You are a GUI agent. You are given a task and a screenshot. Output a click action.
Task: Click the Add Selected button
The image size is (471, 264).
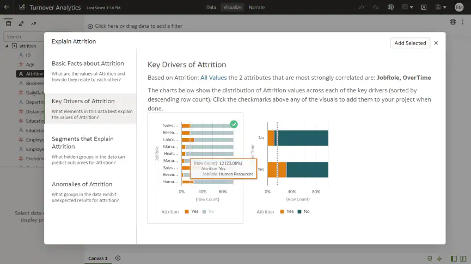point(410,43)
